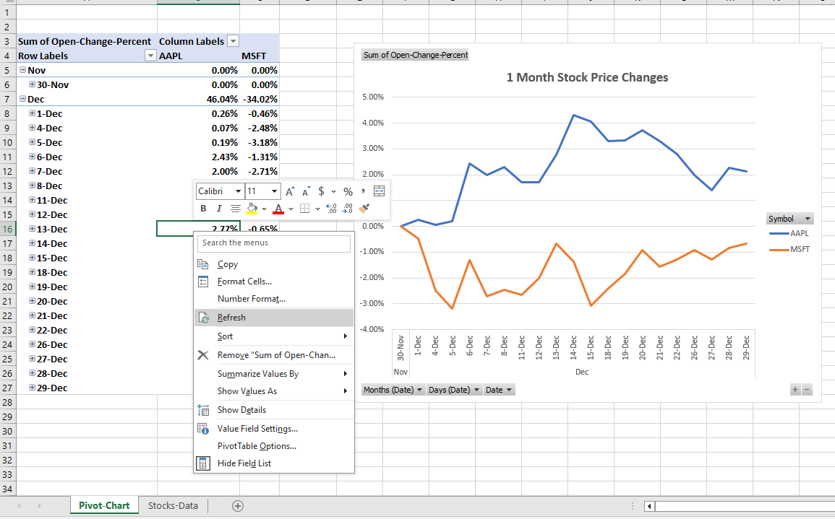Screen dimensions: 835x519
Task: Open the Calibri font name dropdown
Action: pyautogui.click(x=238, y=191)
